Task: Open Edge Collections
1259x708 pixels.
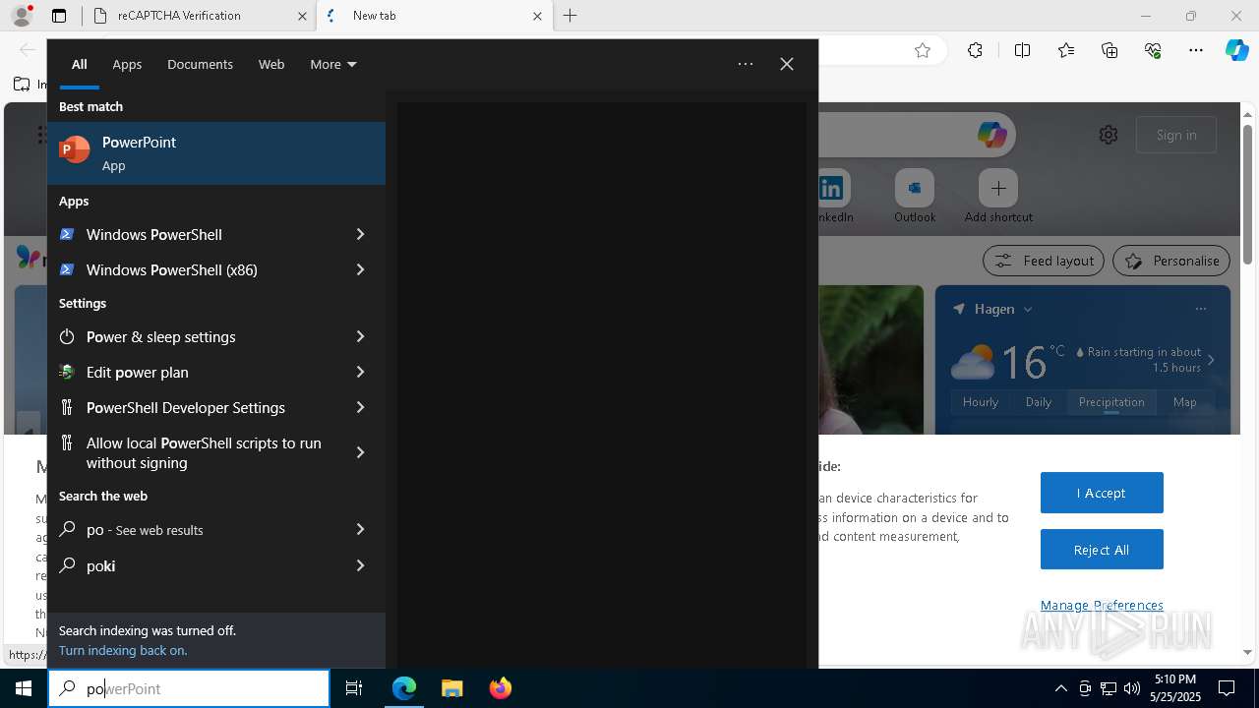Action: (1110, 51)
